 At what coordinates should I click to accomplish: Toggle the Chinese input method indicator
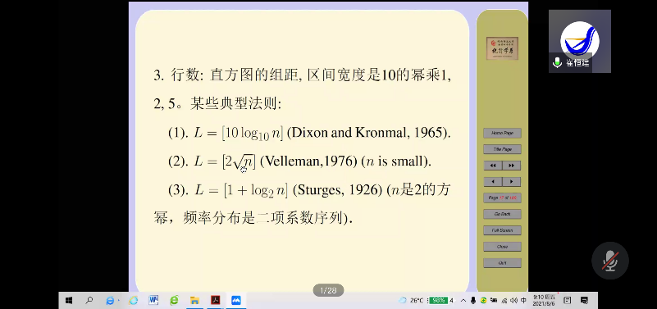click(x=524, y=300)
